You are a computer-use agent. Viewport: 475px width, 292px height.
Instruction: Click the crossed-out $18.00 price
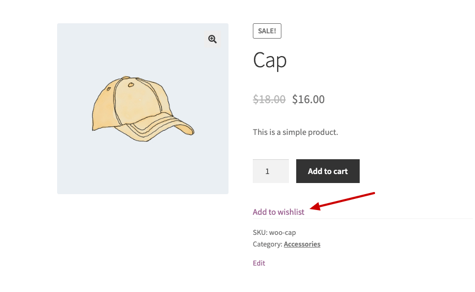269,99
